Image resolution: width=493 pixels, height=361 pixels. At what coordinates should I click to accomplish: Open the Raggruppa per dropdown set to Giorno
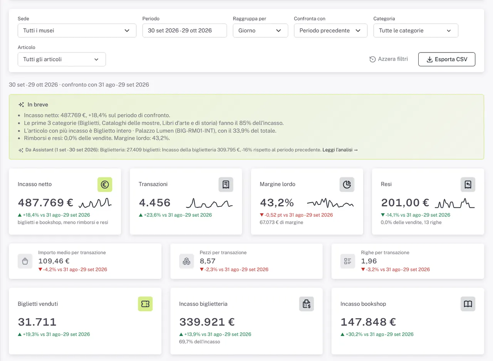click(x=260, y=30)
